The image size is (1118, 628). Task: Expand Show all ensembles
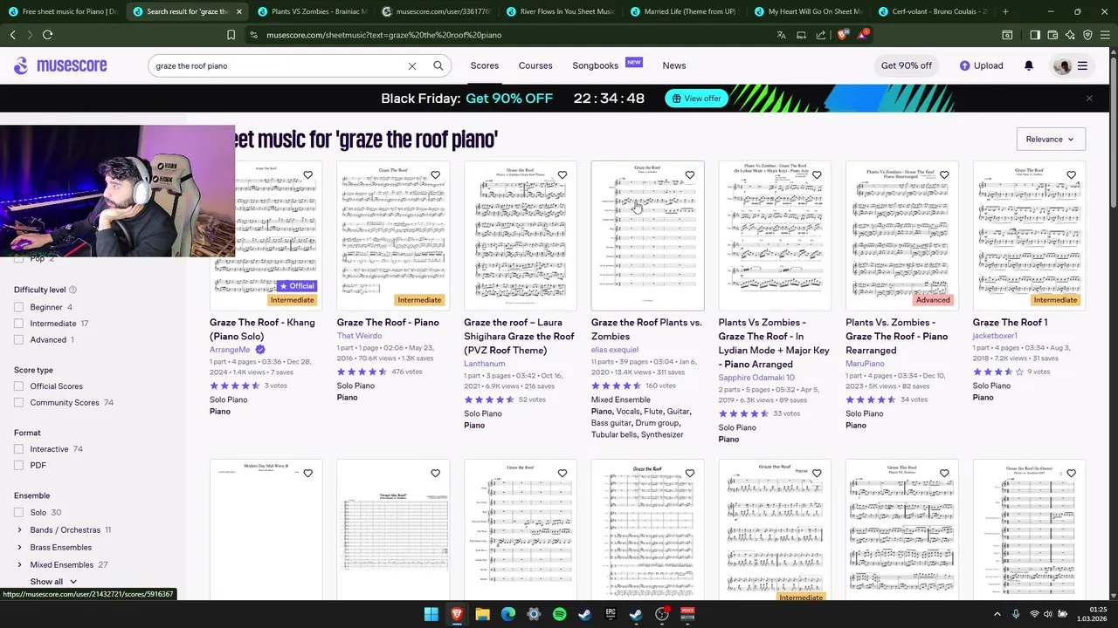(53, 582)
